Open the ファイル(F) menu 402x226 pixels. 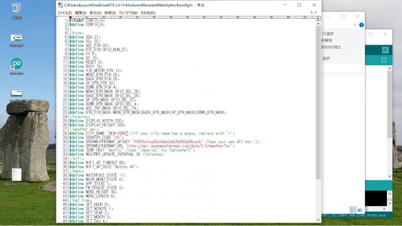click(x=64, y=13)
